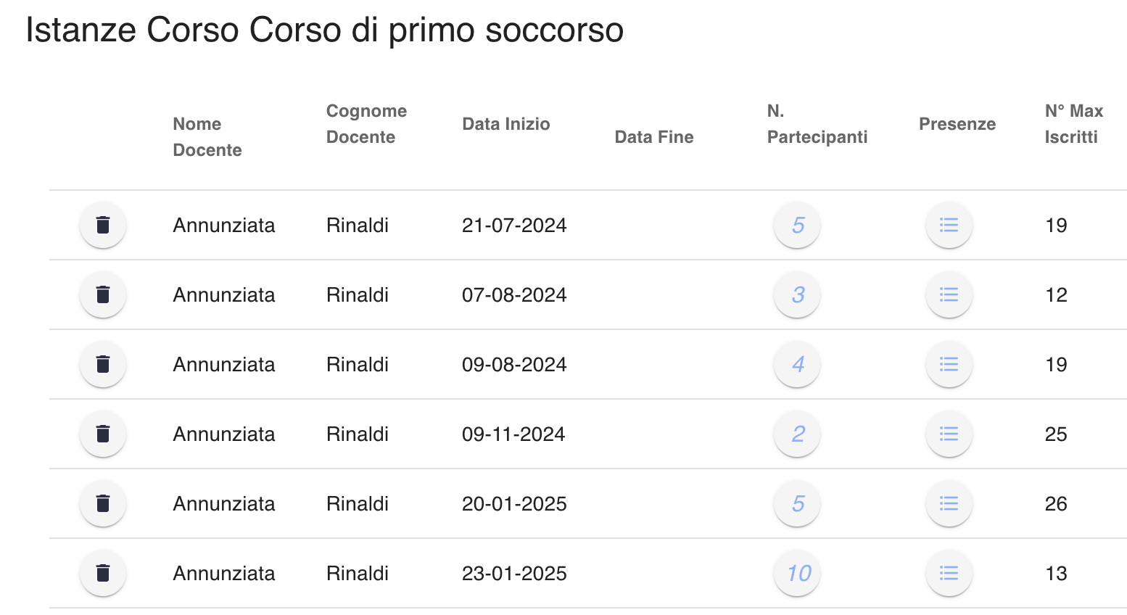View attendance list for 23-01-2025 instance
The width and height of the screenshot is (1127, 615).
tap(949, 573)
